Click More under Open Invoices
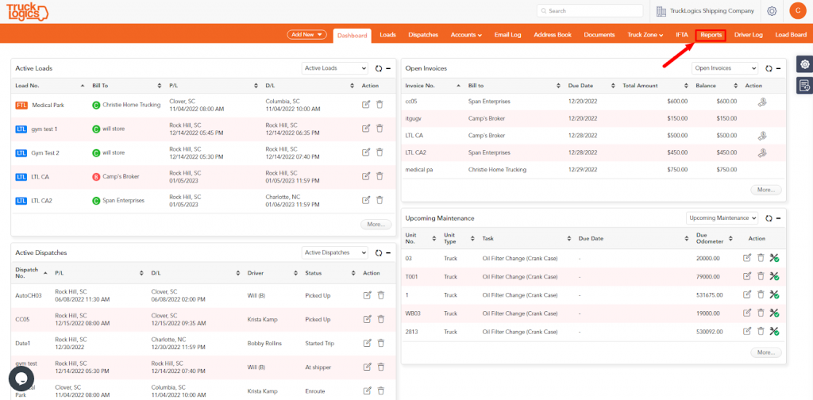Viewport: 813px width, 400px height. tap(766, 190)
